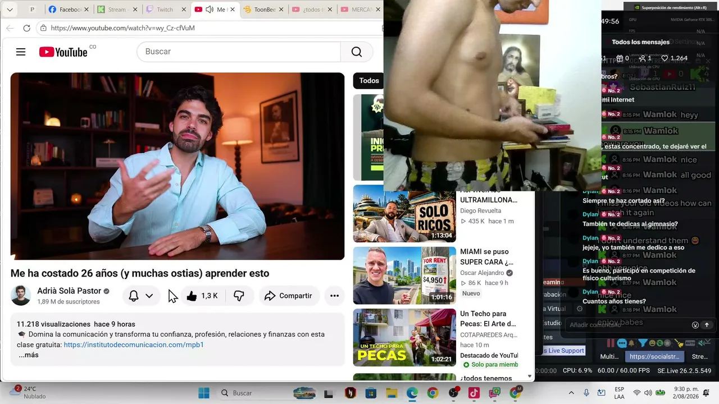Toggle the notification bell for the channel
Viewport: 719px width, 404px height.
point(134,296)
